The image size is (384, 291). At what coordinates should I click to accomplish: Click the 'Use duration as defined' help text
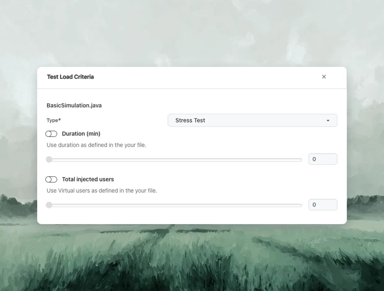pyautogui.click(x=96, y=145)
